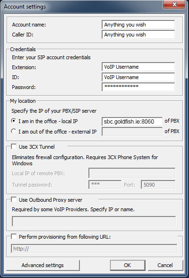Click the ID field with VoIP Username
The width and height of the screenshot is (189, 278).
tap(138, 77)
